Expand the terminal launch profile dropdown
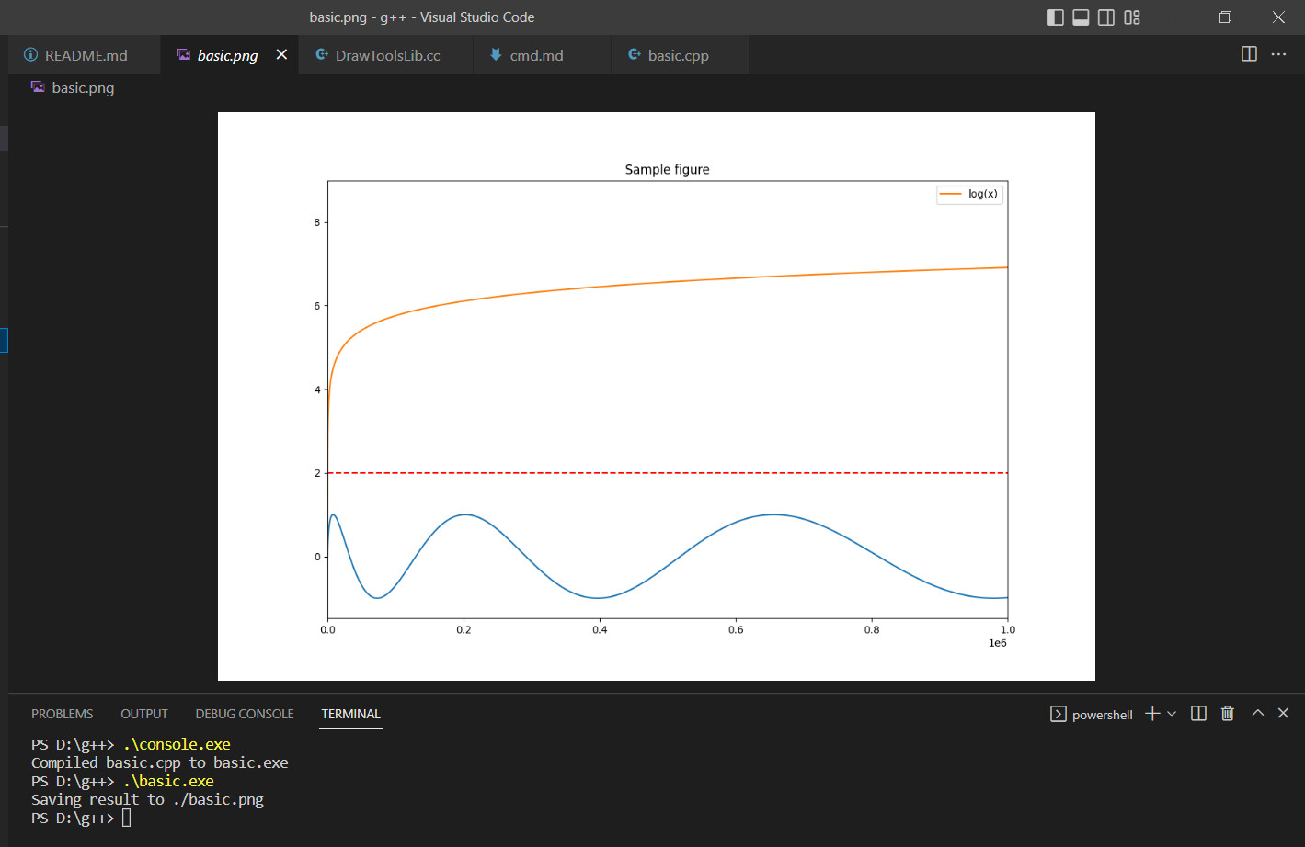Screen dimensions: 1305x847 coord(1172,714)
